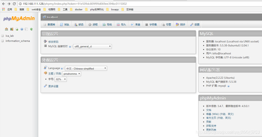Open the 校园网 bookmark folder
This screenshot has width=262, height=137.
coord(49,9)
